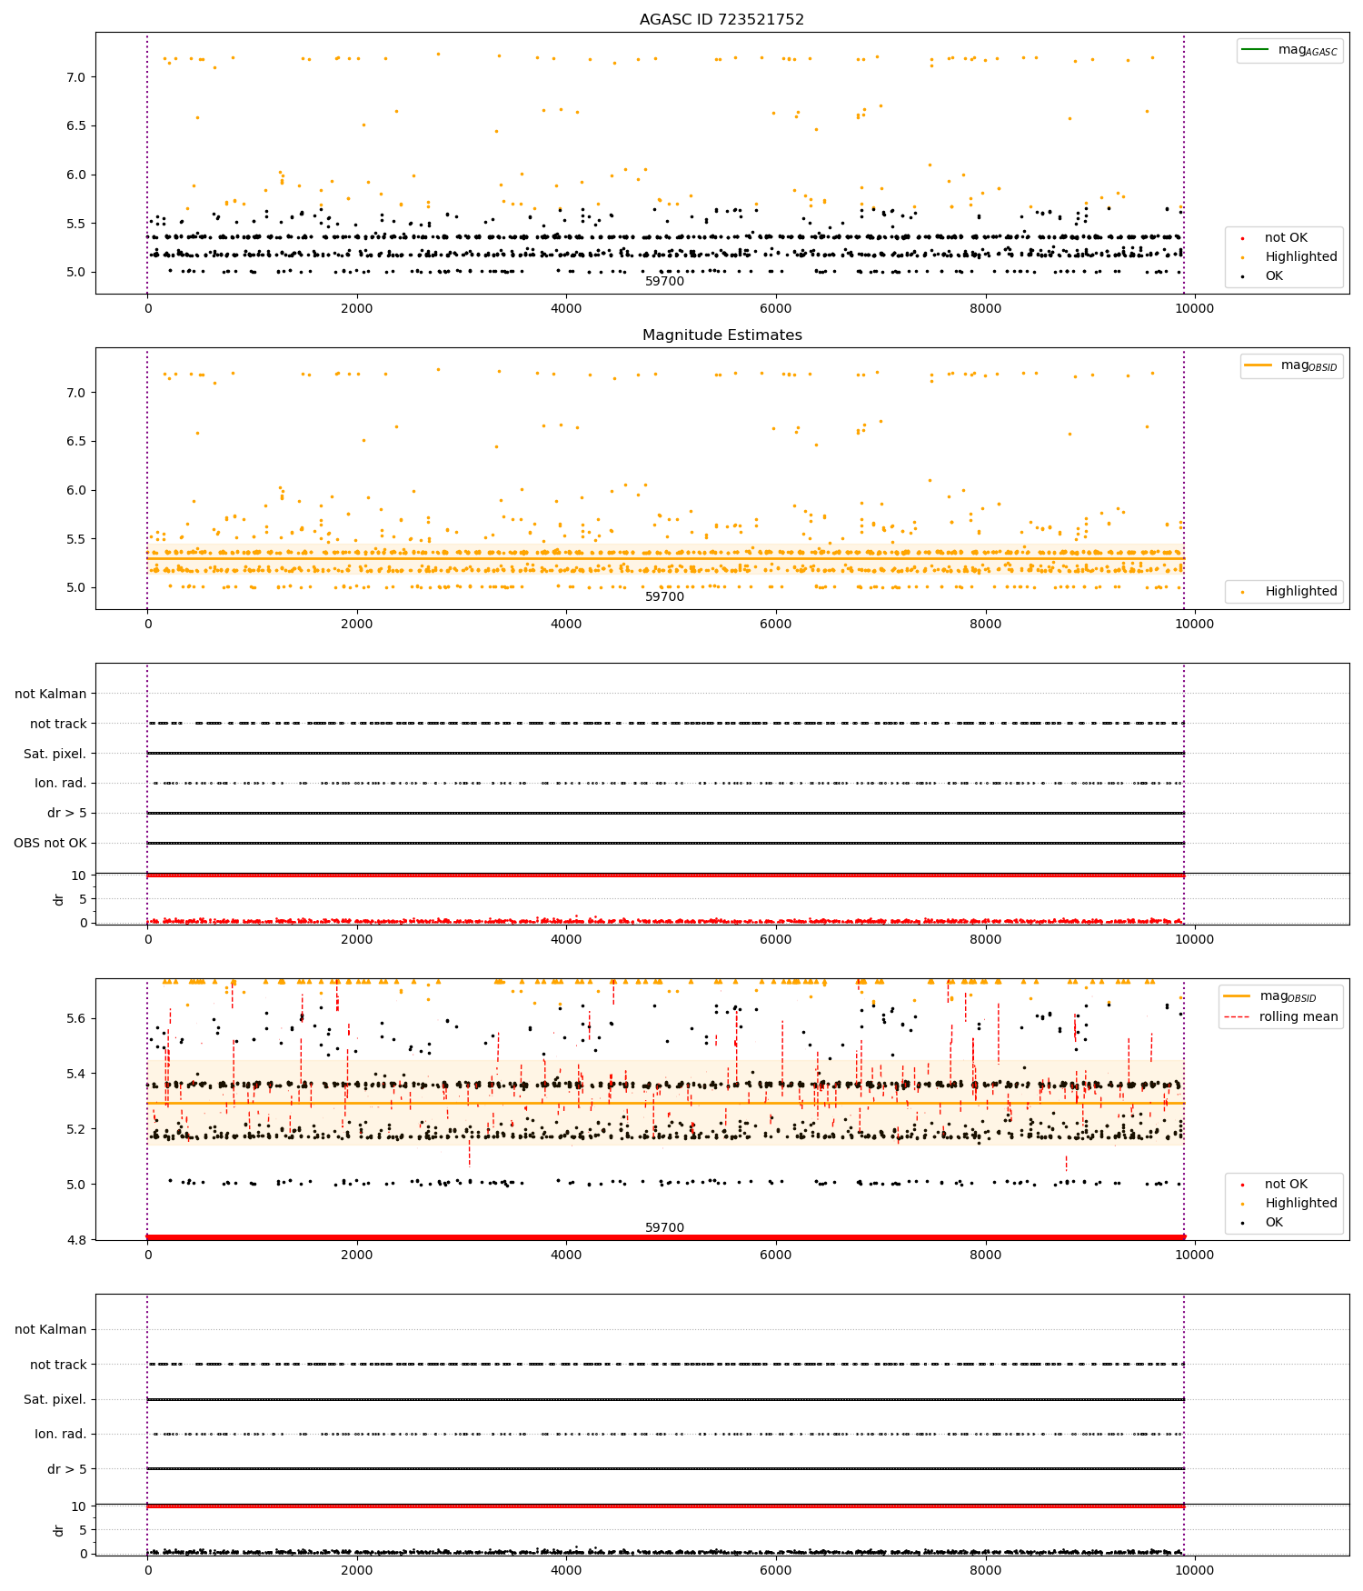Click the '5.4' y-axis tick label
1363x1591 pixels.
pyautogui.click(x=76, y=1074)
